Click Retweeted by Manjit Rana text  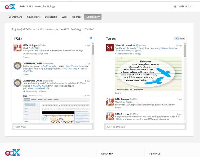pyautogui.click(x=37, y=54)
